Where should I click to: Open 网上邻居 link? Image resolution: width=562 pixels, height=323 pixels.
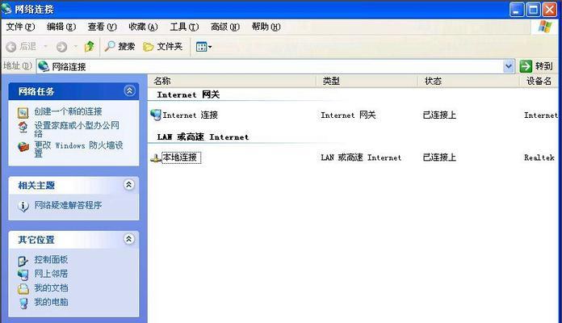coord(51,274)
